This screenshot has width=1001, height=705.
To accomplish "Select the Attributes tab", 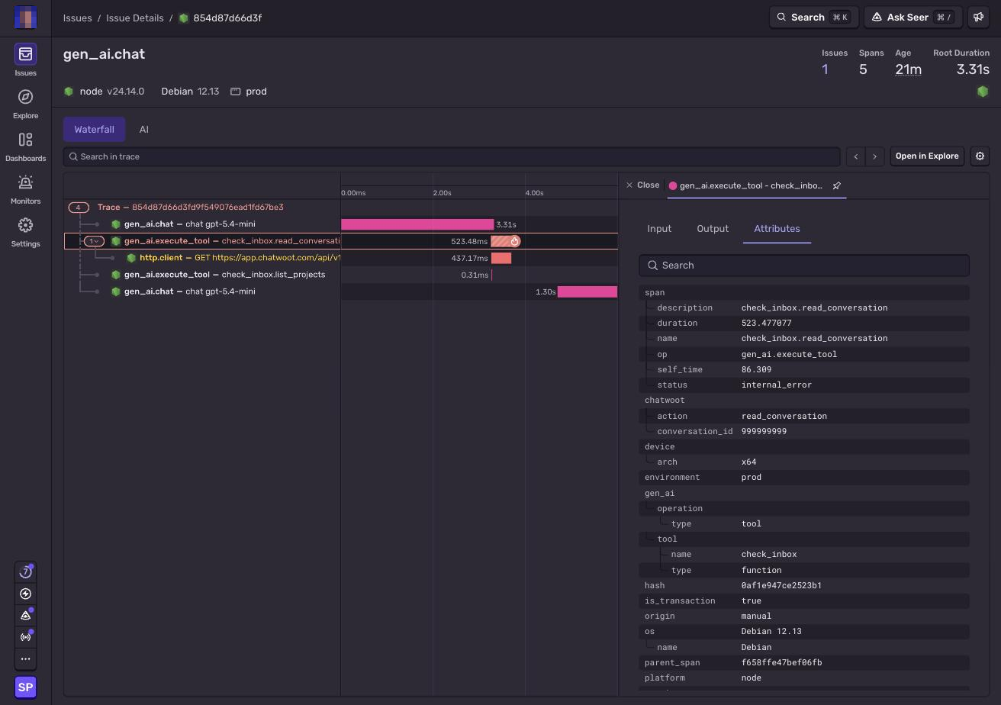I will [x=777, y=229].
